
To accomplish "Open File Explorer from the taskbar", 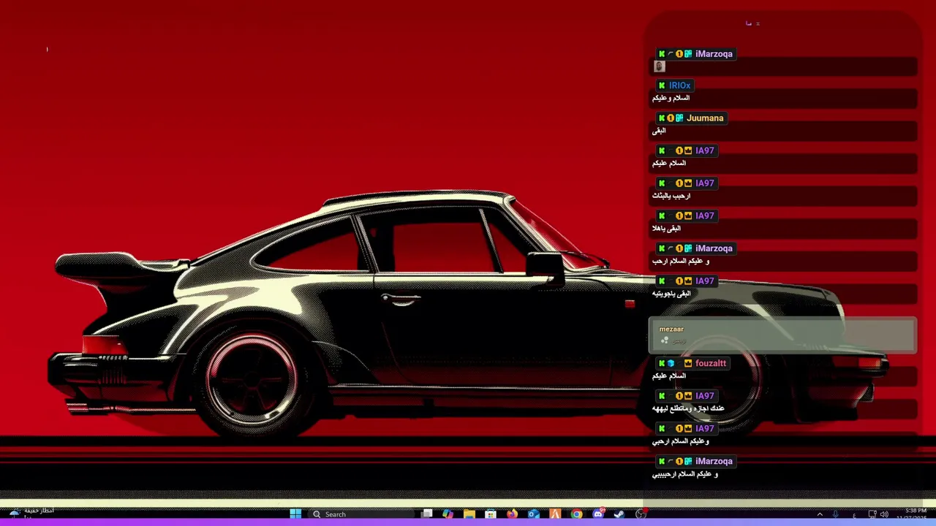I will pyautogui.click(x=469, y=514).
